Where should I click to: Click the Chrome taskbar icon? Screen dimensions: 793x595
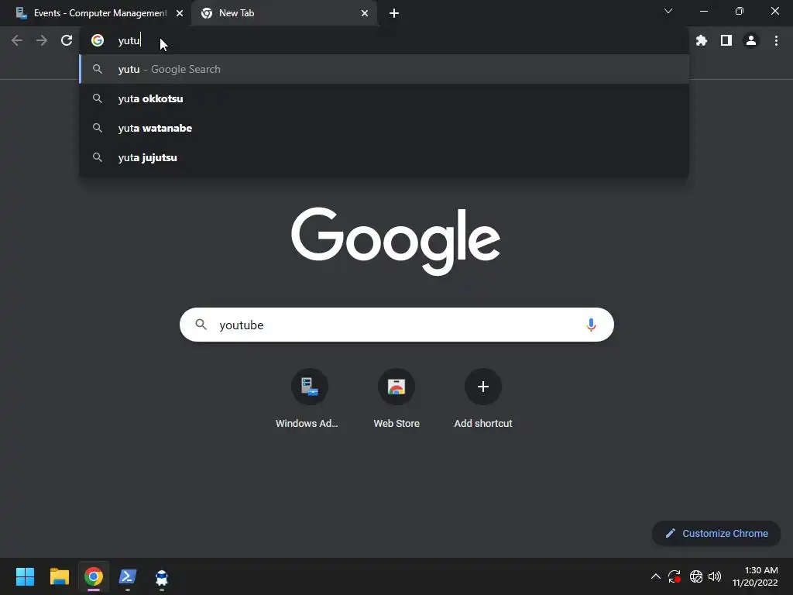(x=94, y=576)
